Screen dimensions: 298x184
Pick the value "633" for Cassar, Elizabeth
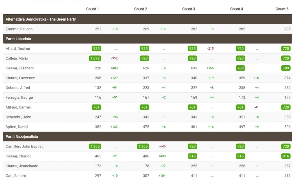tap(194, 68)
